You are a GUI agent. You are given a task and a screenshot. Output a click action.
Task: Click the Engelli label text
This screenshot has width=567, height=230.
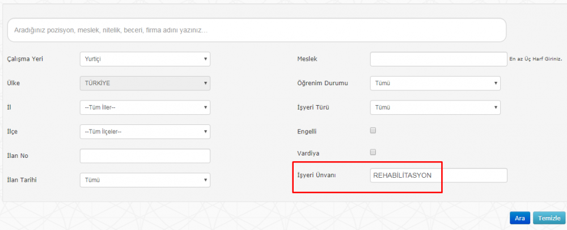307,132
